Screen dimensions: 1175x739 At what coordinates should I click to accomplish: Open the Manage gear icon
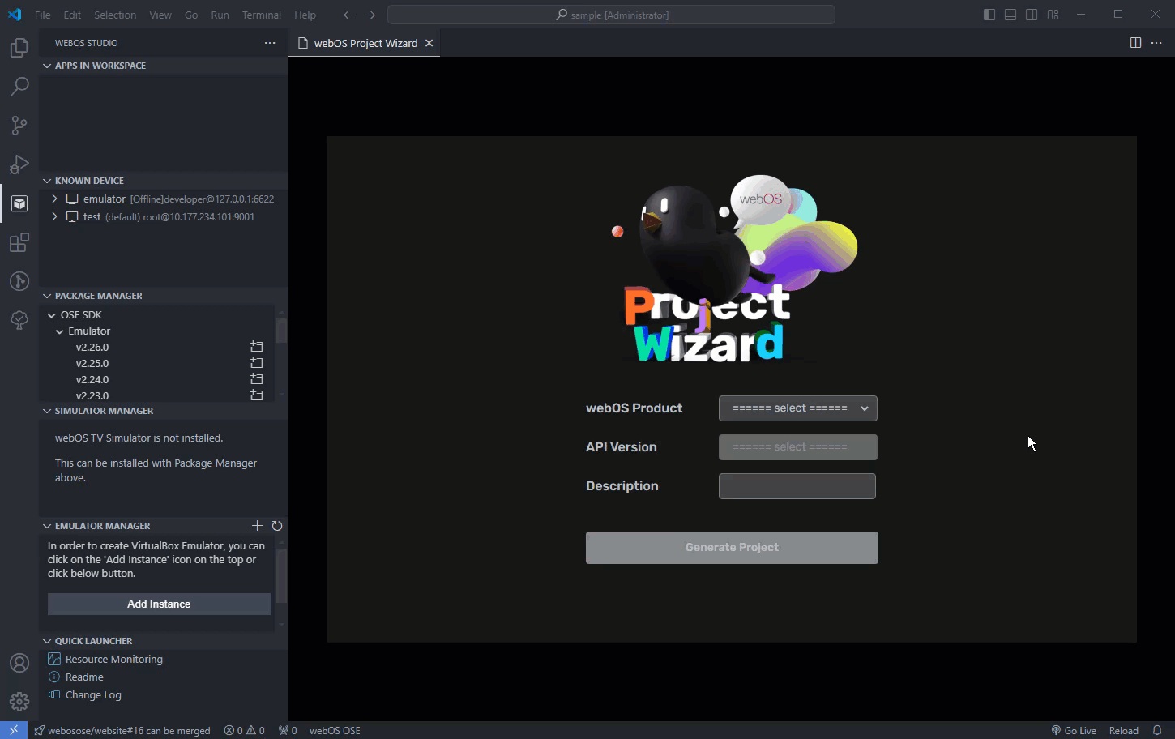click(19, 702)
